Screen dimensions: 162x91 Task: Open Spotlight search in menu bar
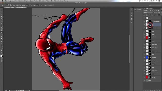click(x=157, y=1)
